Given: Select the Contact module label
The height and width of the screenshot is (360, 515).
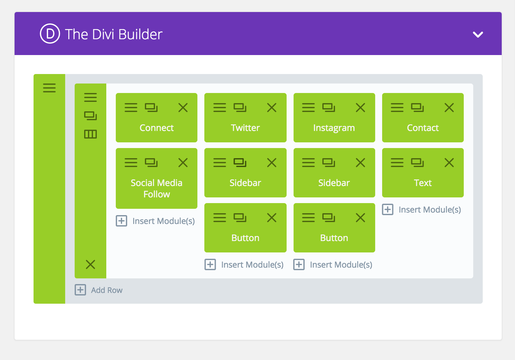Looking at the screenshot, I should 423,128.
